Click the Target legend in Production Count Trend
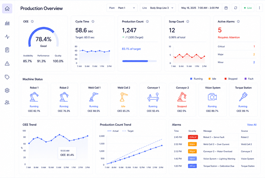The width and height of the screenshot is (265, 178). pyautogui.click(x=128, y=131)
